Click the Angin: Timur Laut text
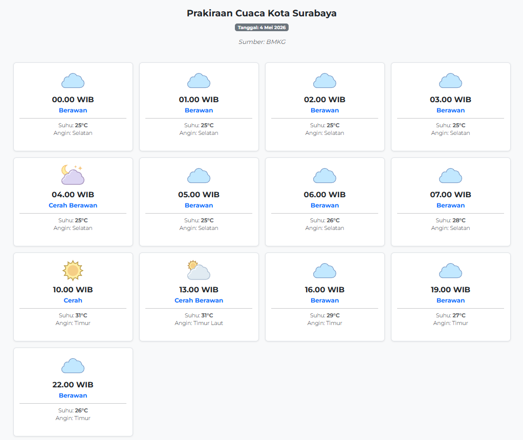The height and width of the screenshot is (440, 523). [199, 323]
